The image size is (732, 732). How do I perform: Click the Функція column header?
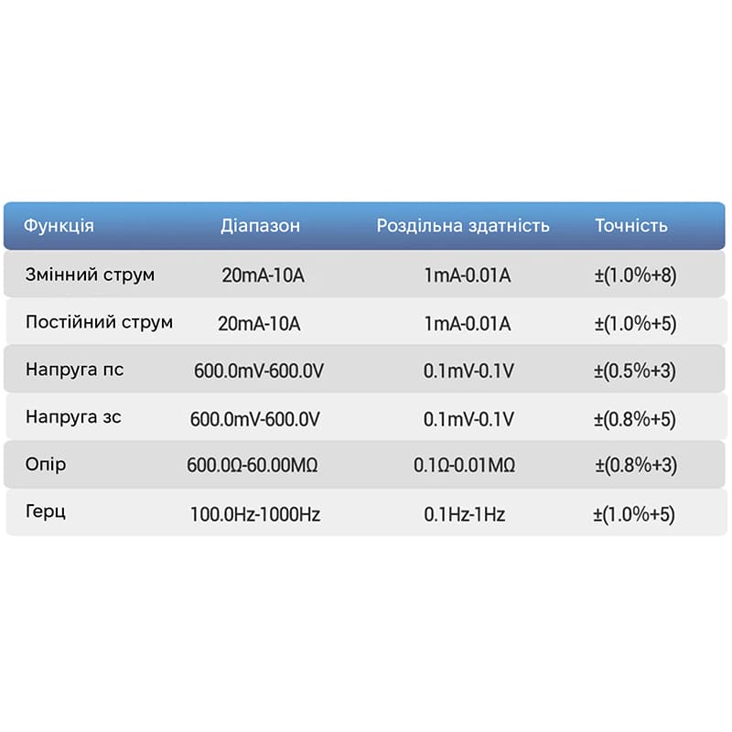(59, 226)
